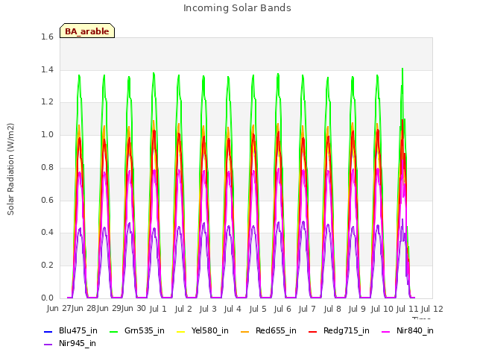Click the 0.8 y-axis tick label
Image resolution: width=477 pixels, height=358 pixels.
click(47, 167)
